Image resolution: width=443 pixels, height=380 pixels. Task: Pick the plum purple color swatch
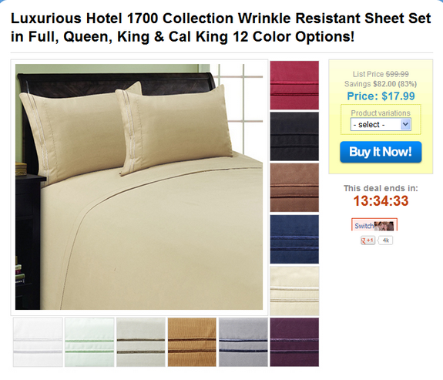[294, 342]
